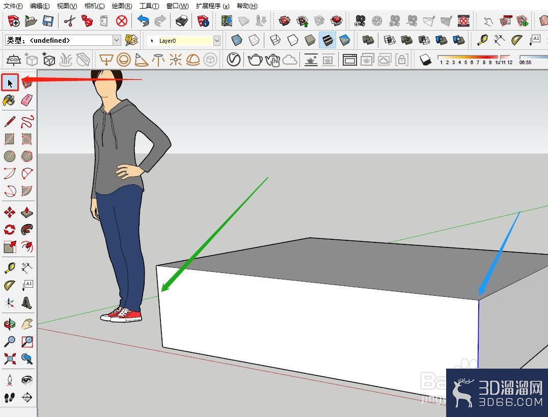The image size is (548, 417).
Task: Switch to Wireframe face style
Action: (276, 40)
